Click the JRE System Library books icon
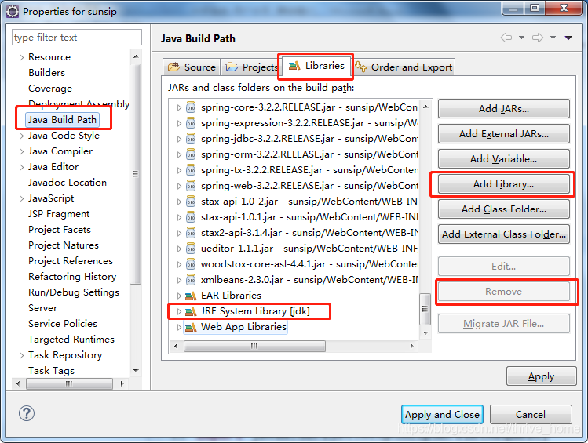Screen dimensions: 588x443 tap(191, 311)
